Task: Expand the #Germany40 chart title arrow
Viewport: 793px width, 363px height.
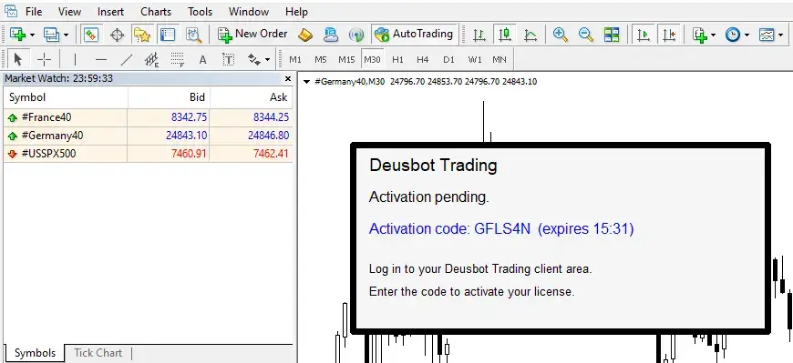Action: [306, 82]
